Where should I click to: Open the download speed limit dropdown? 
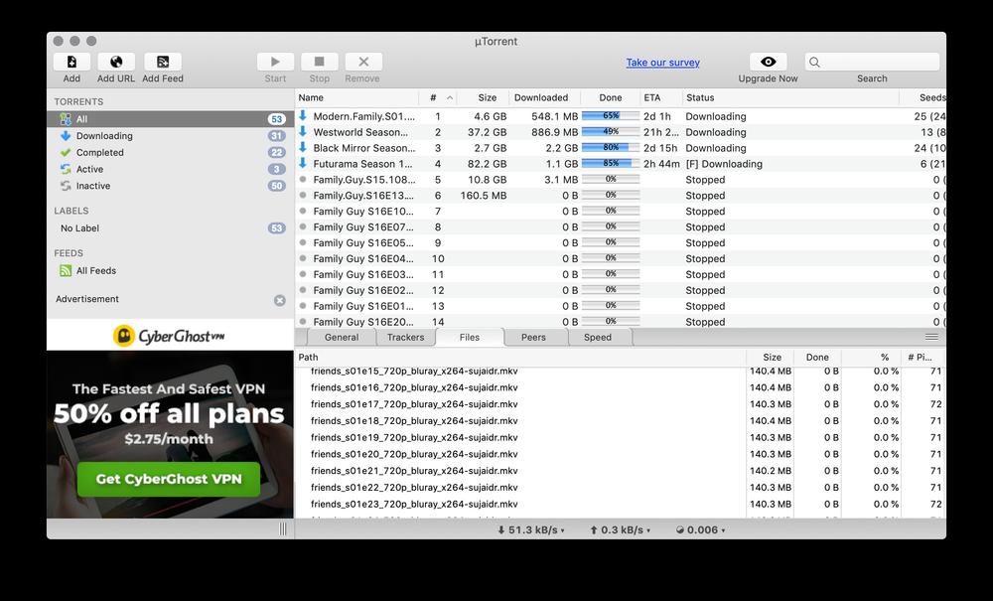(530, 530)
